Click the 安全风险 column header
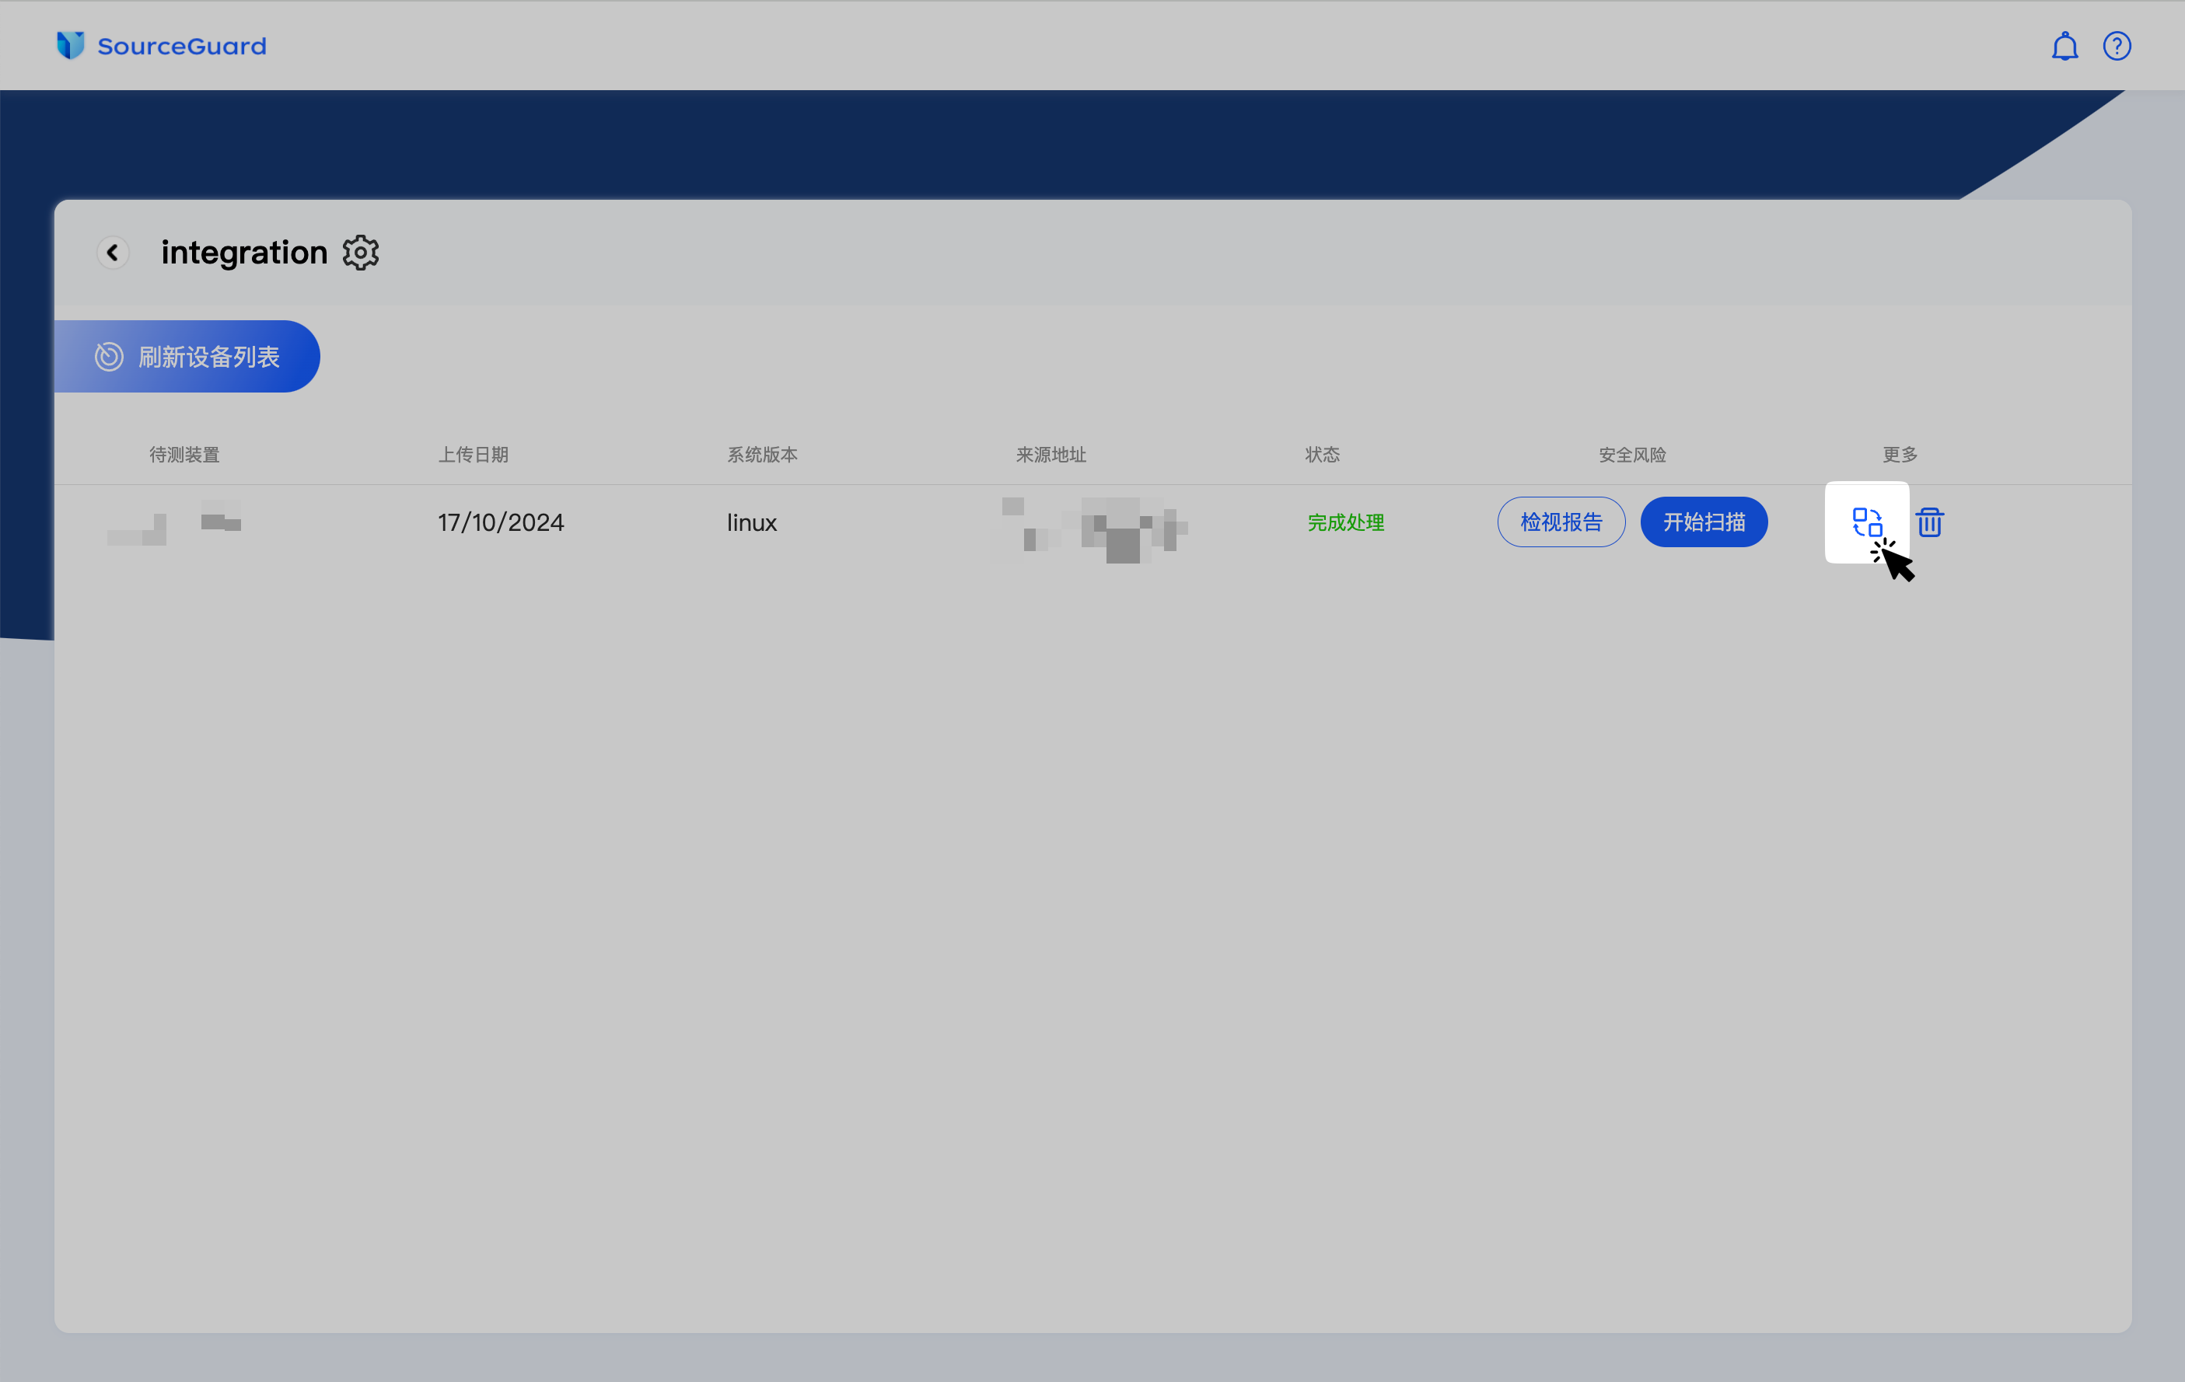 pos(1631,454)
